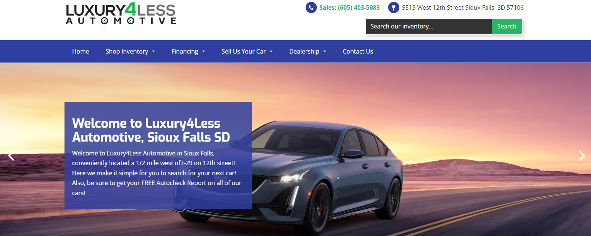591x236 pixels.
Task: Expand the Sell Us Your Car dropdown
Action: [x=247, y=51]
